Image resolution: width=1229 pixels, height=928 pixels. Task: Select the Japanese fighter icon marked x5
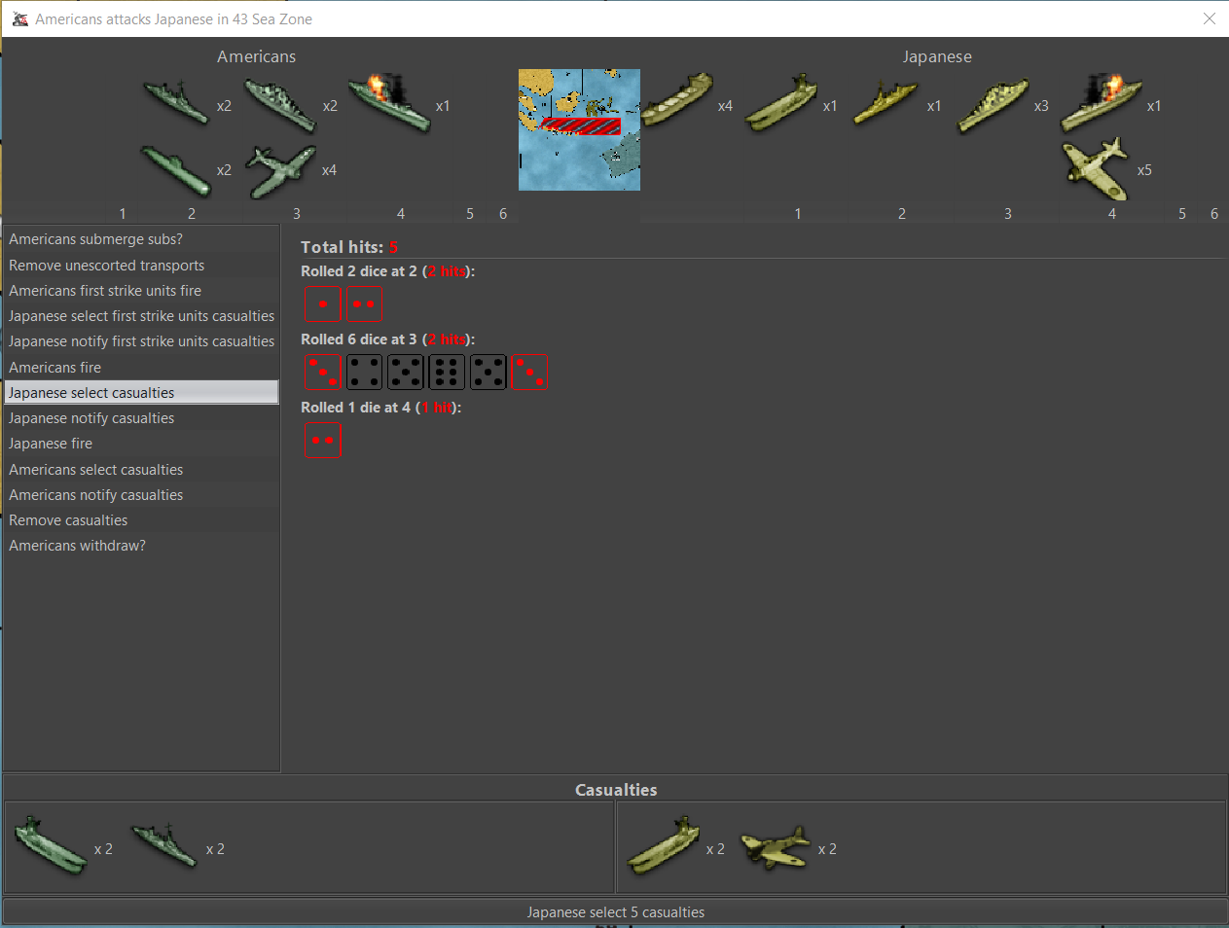[1096, 168]
